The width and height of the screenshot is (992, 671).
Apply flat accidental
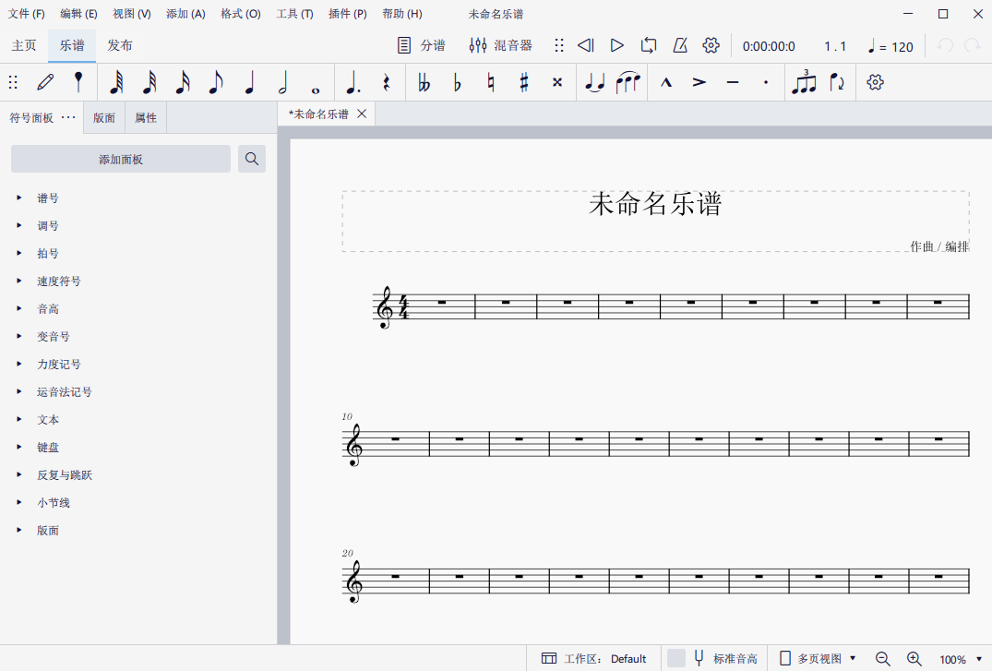[458, 82]
